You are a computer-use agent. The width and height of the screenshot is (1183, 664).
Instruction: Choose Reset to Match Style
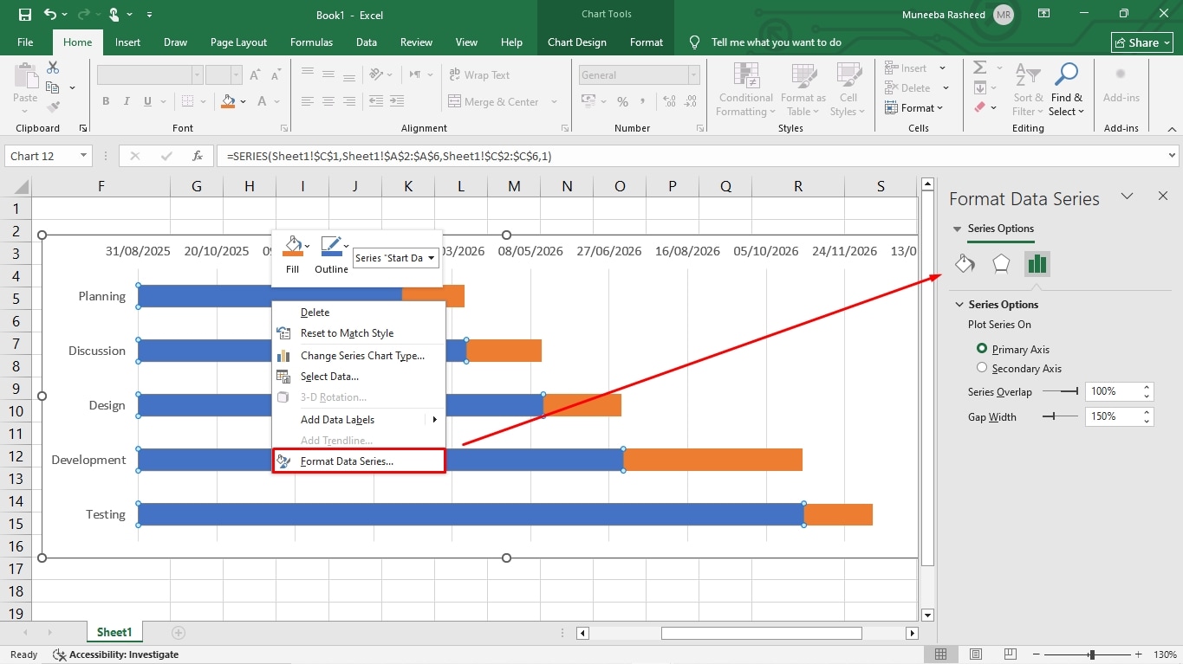coord(359,333)
